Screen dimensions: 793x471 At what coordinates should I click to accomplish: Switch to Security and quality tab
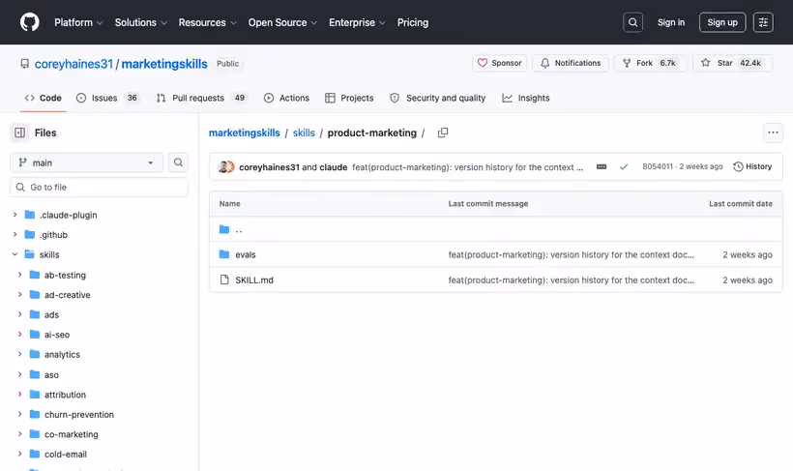click(x=437, y=98)
